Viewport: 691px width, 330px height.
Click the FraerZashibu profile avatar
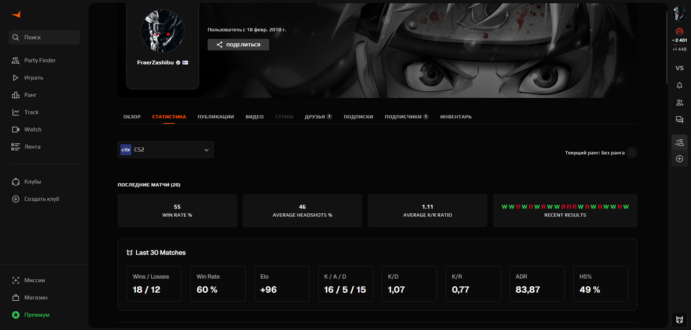[x=163, y=30]
